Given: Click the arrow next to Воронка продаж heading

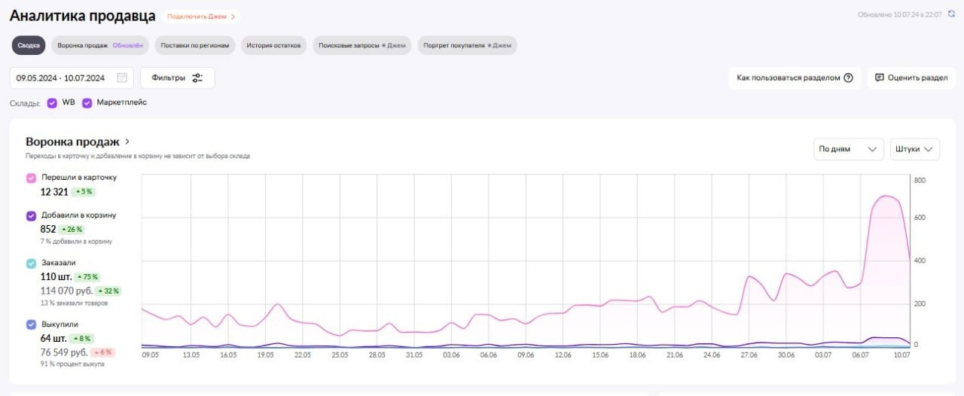Looking at the screenshot, I should tap(128, 142).
